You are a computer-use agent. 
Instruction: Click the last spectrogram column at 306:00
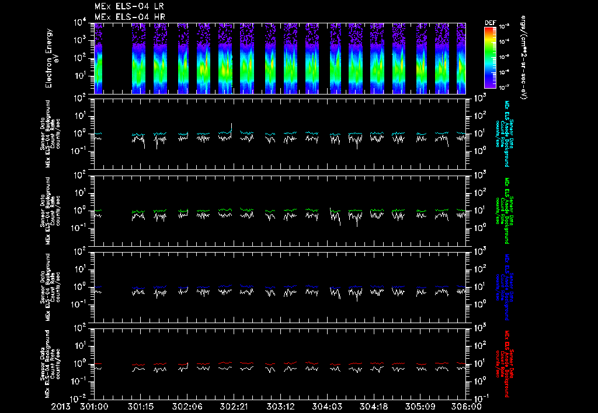pos(461,58)
